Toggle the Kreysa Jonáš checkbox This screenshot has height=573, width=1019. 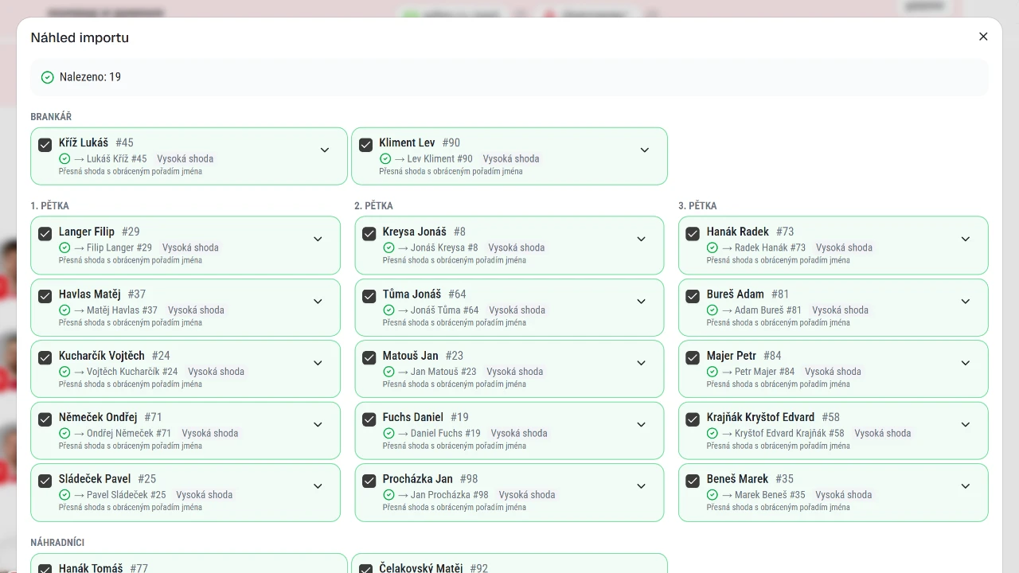(369, 234)
